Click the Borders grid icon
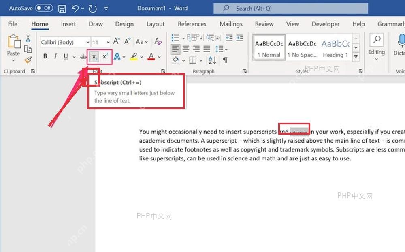 193,60
